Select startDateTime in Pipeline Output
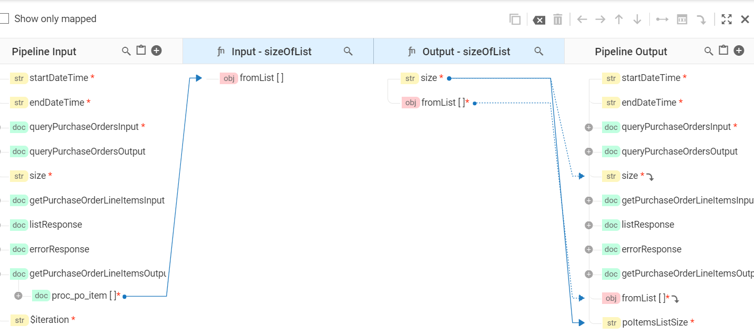This screenshot has height=335, width=754. click(x=651, y=78)
